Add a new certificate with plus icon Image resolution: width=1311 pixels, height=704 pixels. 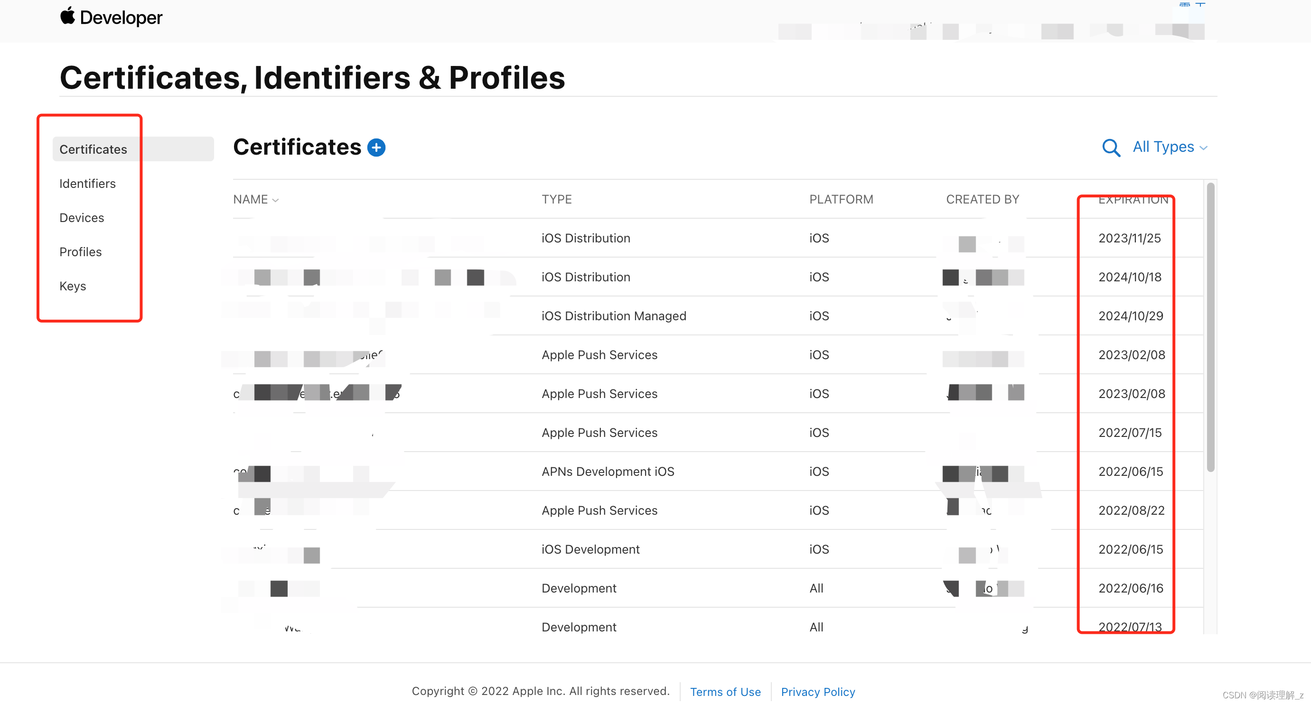pyautogui.click(x=376, y=148)
